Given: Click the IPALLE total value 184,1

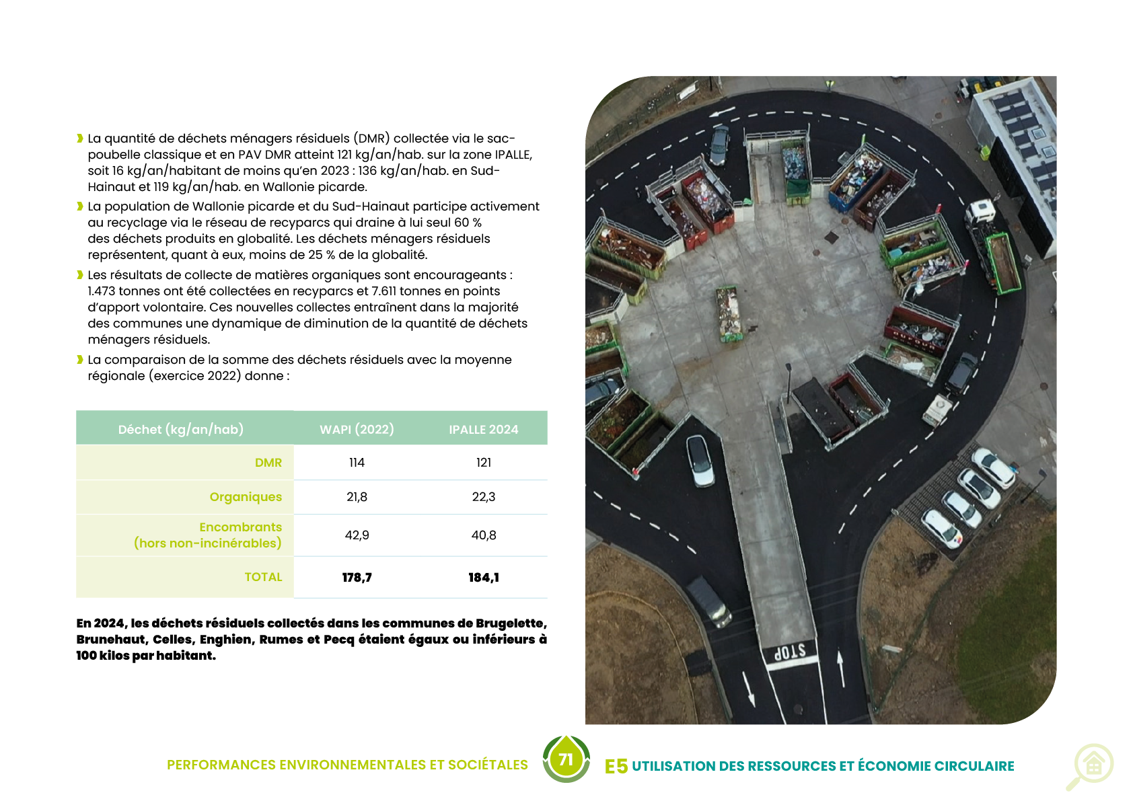Looking at the screenshot, I should [x=483, y=577].
